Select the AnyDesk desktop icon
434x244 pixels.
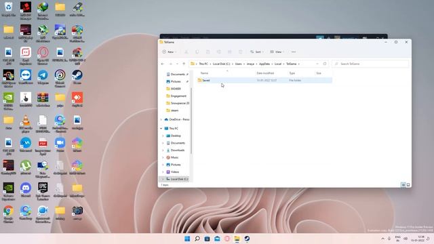(77, 100)
